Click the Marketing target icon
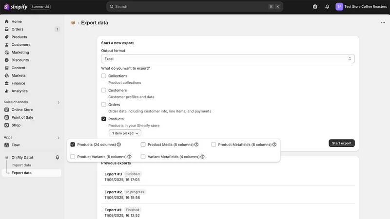The image size is (390, 219). coord(7,52)
